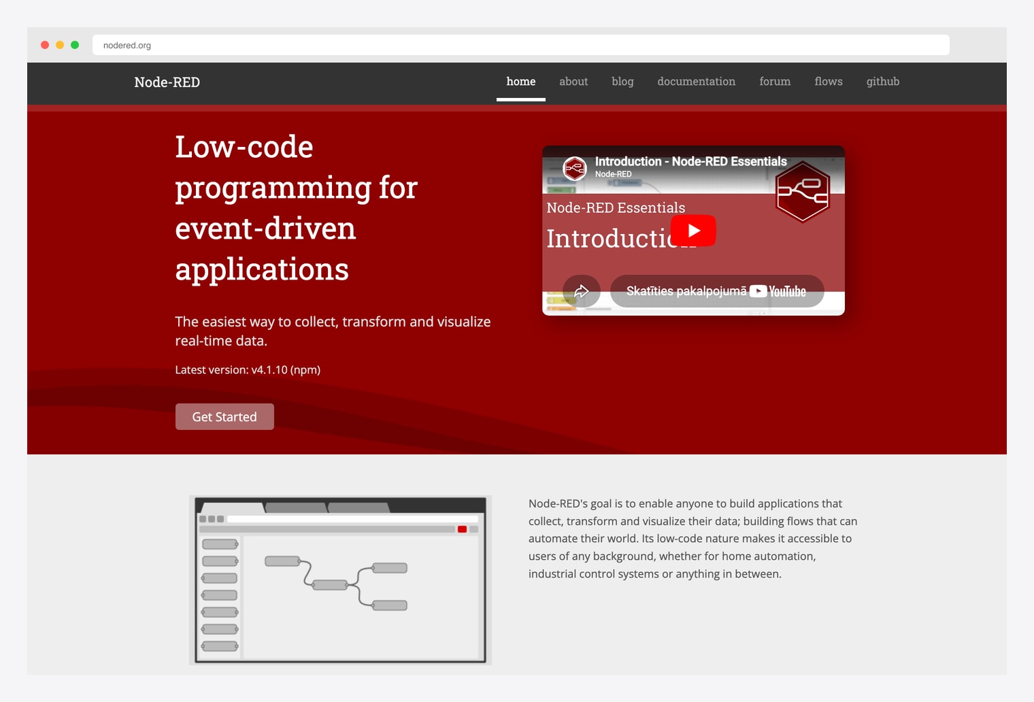
Task: Click the heading Low-code programming for event-driven applications
Action: (297, 208)
